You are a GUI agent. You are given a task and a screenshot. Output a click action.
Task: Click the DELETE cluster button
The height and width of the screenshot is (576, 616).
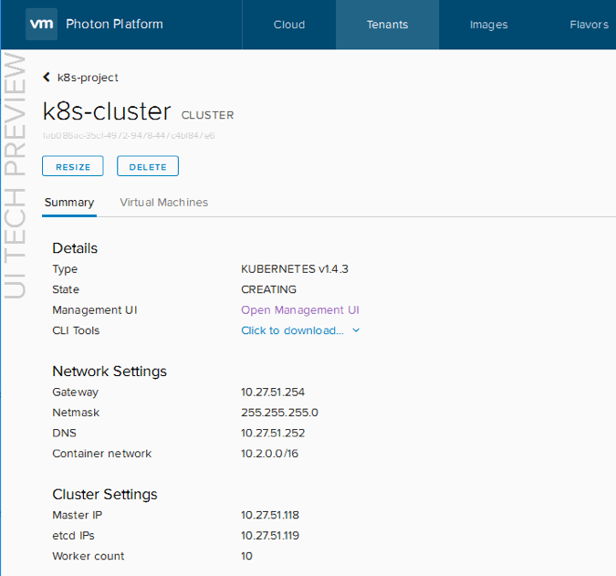tap(148, 166)
